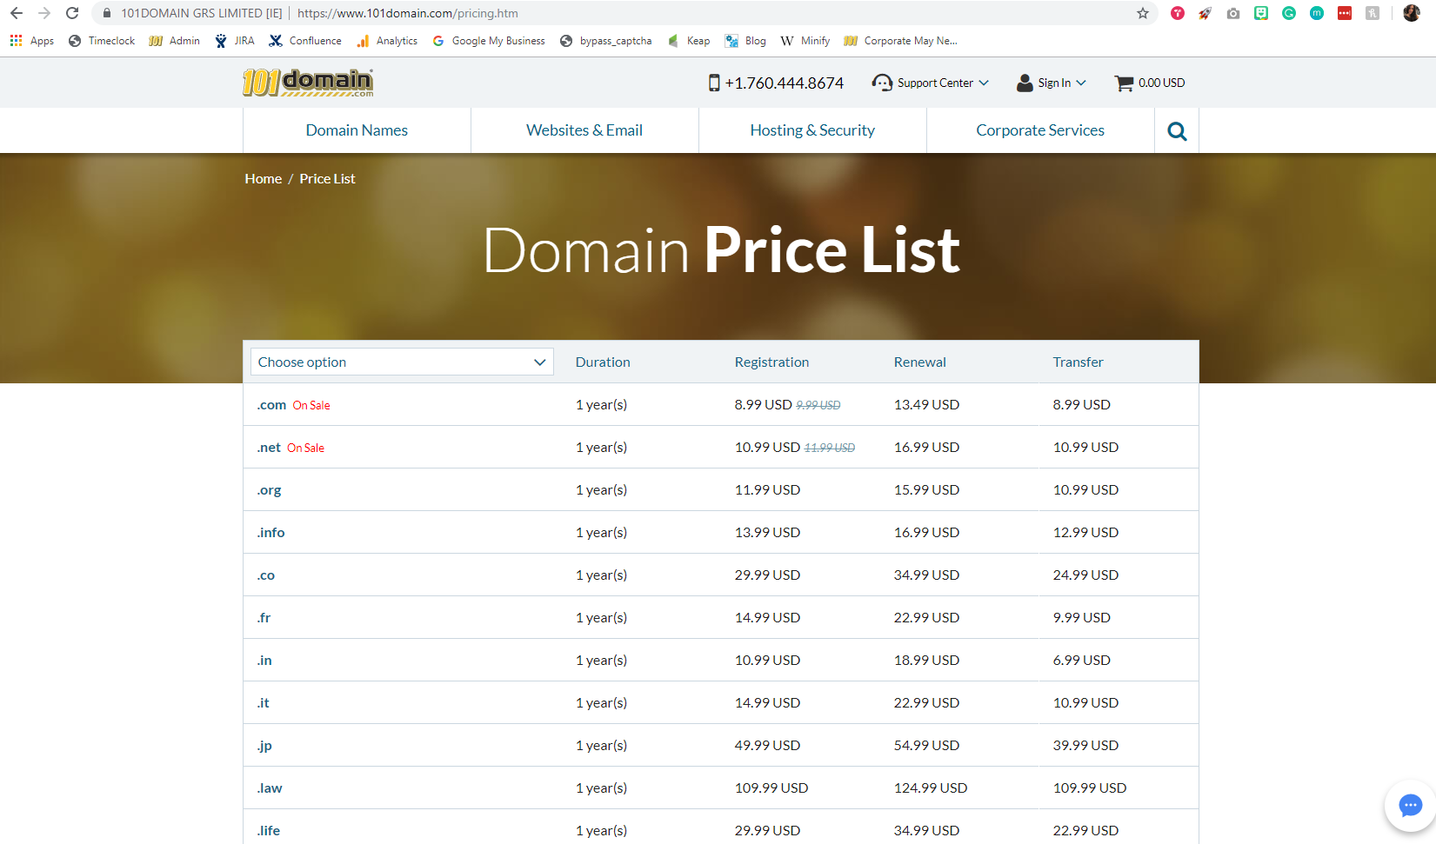Click the 101domain logo
Viewport: 1436px width, 844px height.
(308, 83)
